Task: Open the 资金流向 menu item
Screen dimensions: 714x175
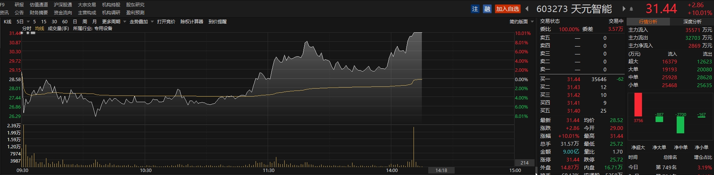Action: pyautogui.click(x=63, y=13)
